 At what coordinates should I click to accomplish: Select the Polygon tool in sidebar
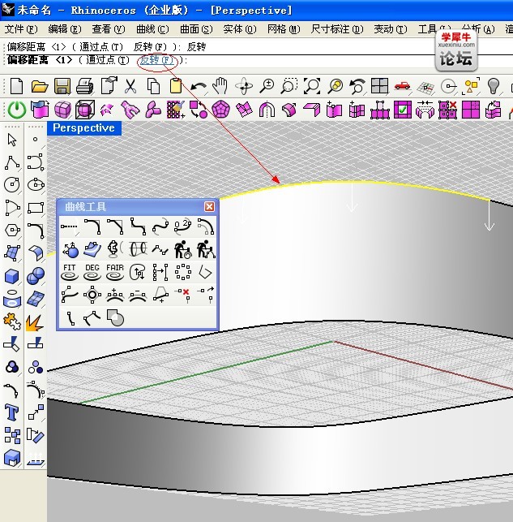(12, 230)
